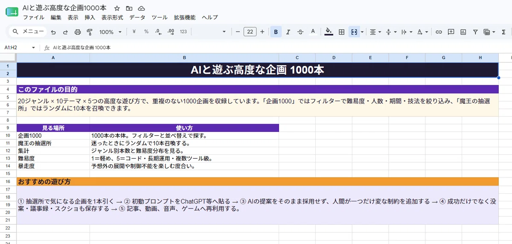Open the 挿入 menu

point(90,17)
